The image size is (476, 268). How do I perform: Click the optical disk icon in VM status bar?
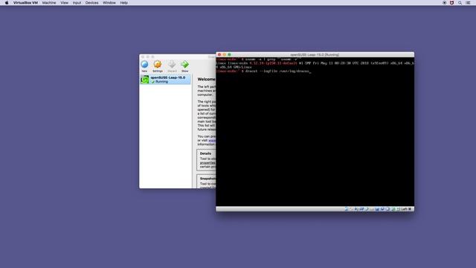[352, 209]
